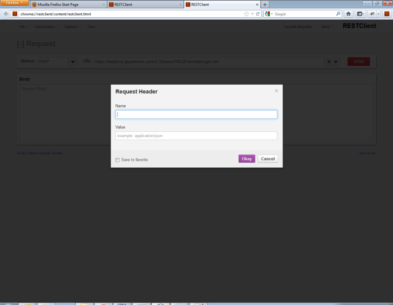393x305 pixels.
Task: Open a new tab with plus icon
Action: (265, 4)
